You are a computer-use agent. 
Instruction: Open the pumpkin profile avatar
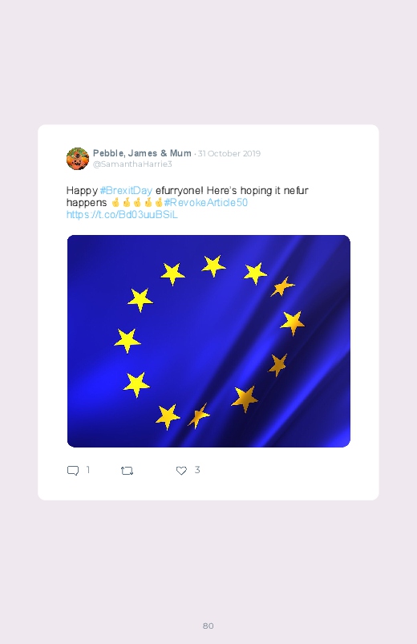pyautogui.click(x=78, y=159)
